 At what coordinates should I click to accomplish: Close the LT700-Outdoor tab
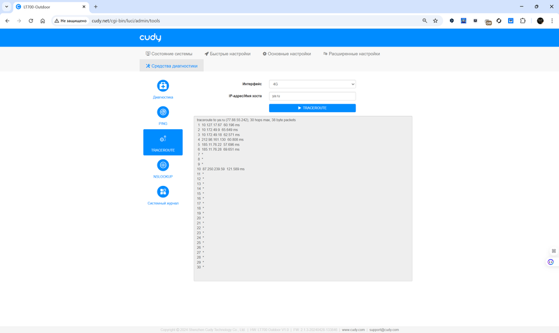click(x=83, y=7)
